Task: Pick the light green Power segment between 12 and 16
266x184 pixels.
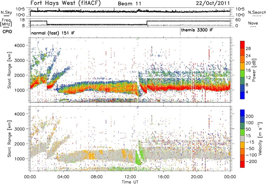Action: (x=242, y=74)
